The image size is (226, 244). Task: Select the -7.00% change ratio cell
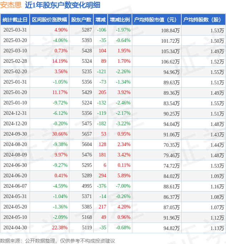[x=123, y=186]
